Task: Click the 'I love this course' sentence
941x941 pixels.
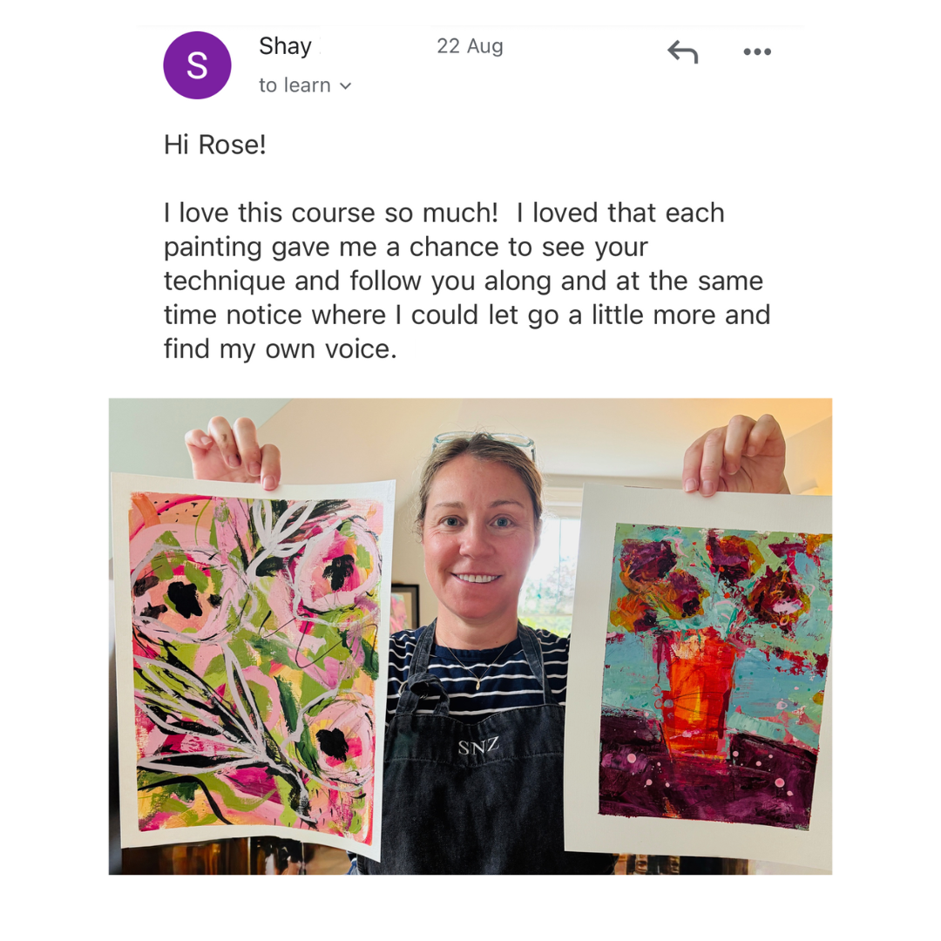Action: (331, 213)
